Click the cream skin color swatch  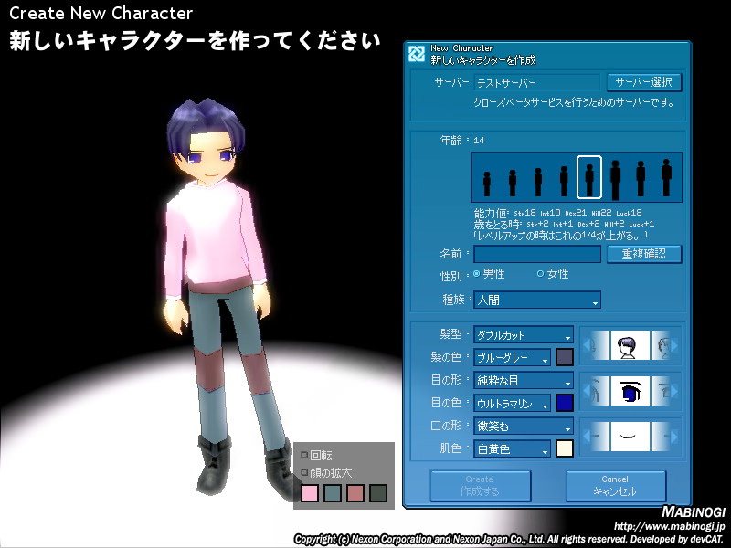pyautogui.click(x=564, y=448)
